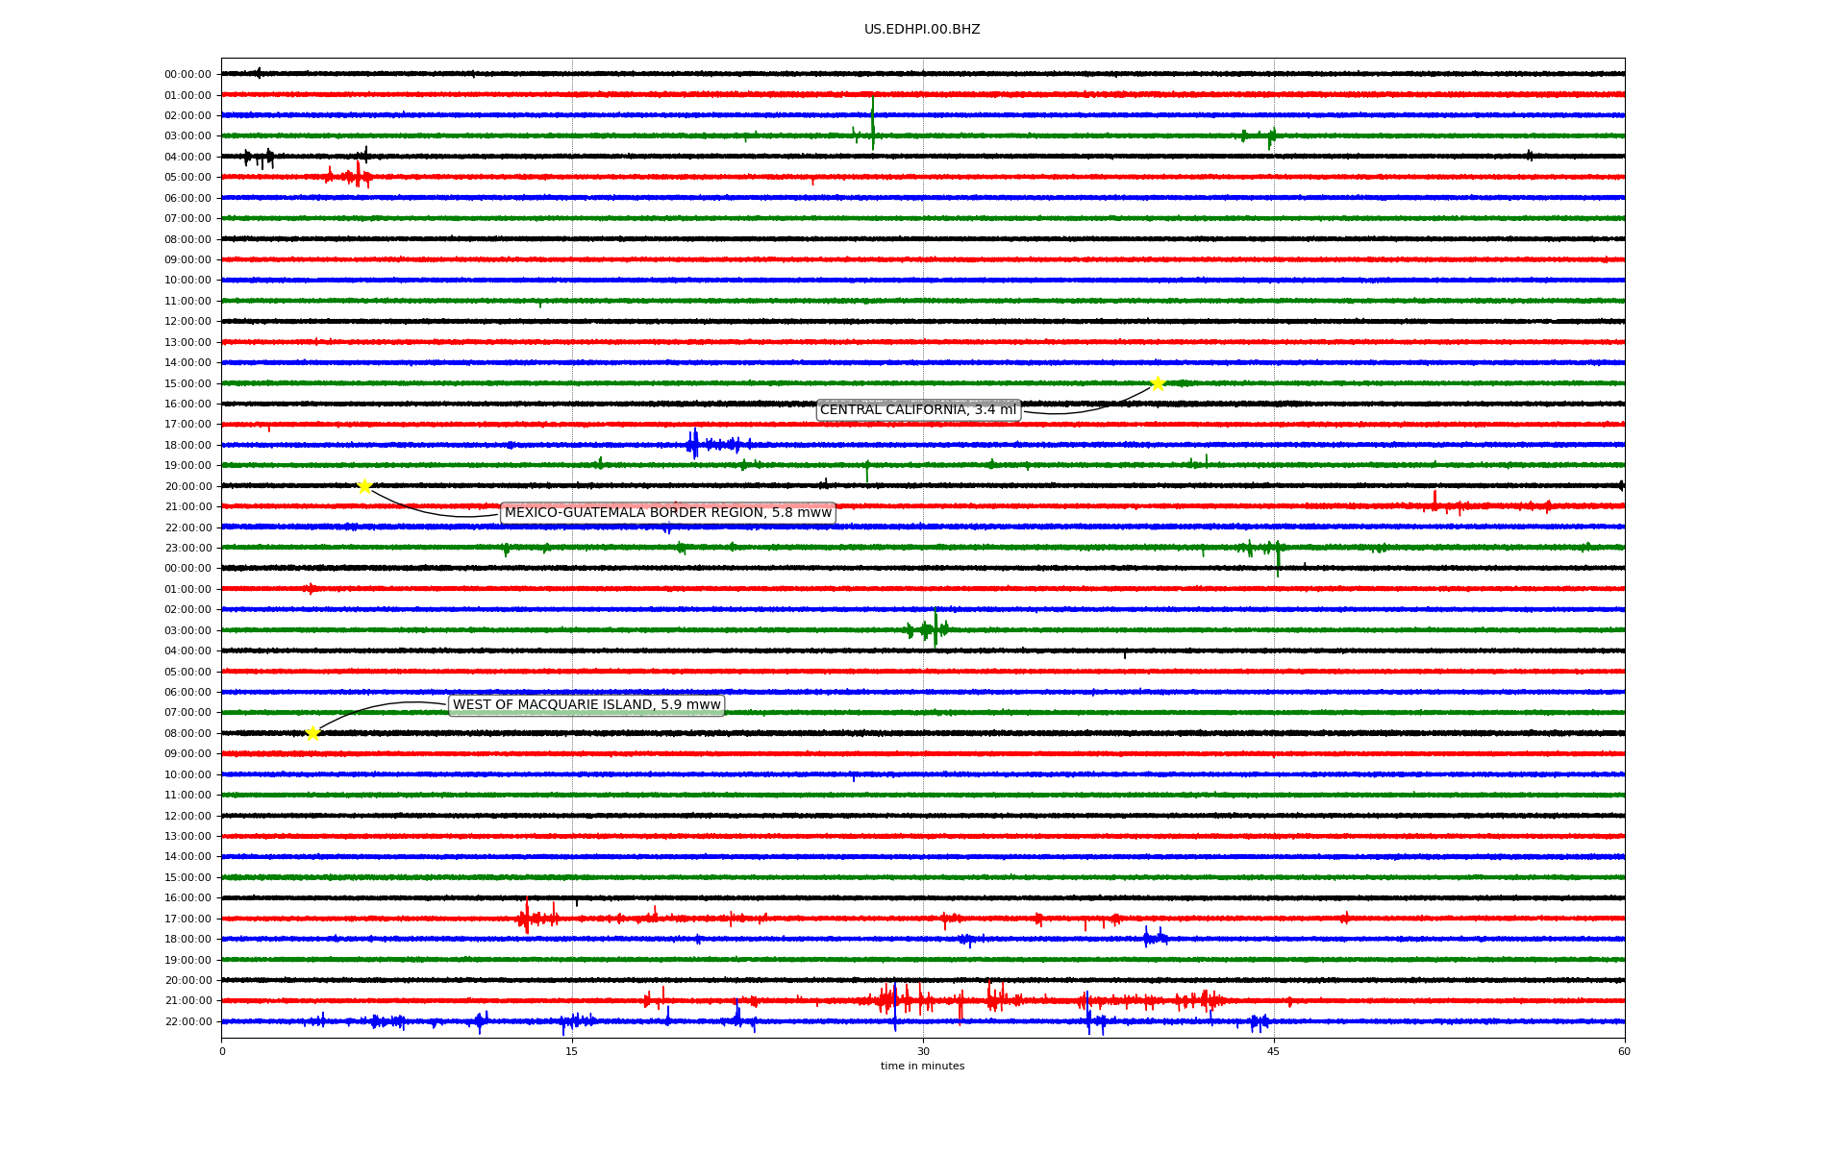Click the 'time in minutes' axis label
Viewport: 1846px width, 1153px height.
click(921, 1066)
